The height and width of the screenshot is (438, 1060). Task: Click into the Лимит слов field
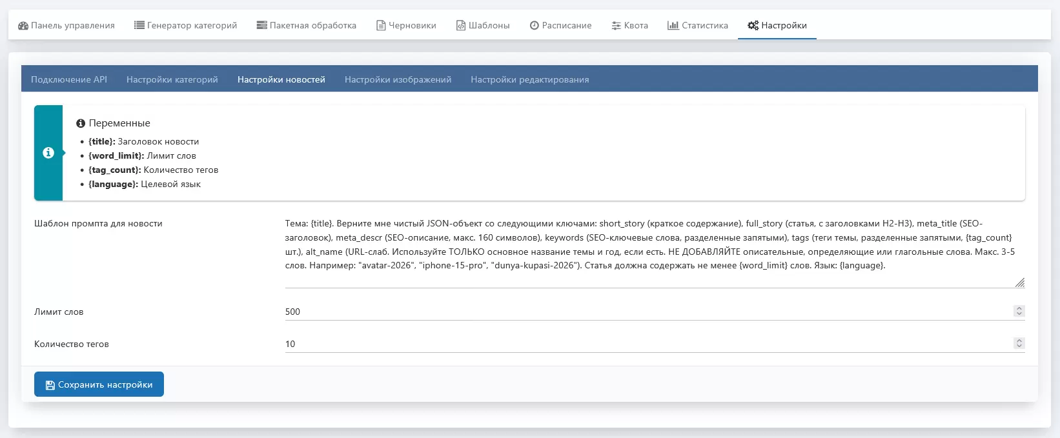tap(646, 312)
